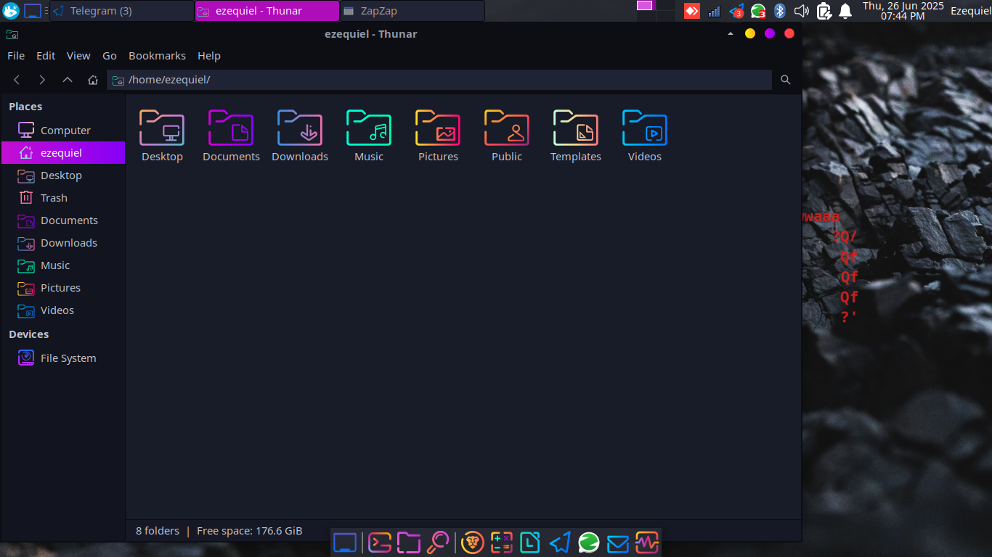The width and height of the screenshot is (992, 557).
Task: Open the Bluetooth tray icon
Action: [780, 11]
